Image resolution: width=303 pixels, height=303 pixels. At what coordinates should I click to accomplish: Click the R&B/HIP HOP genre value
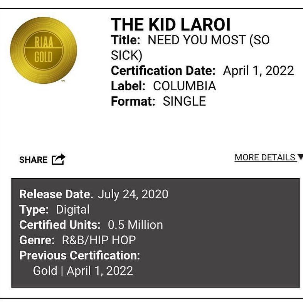(x=99, y=240)
